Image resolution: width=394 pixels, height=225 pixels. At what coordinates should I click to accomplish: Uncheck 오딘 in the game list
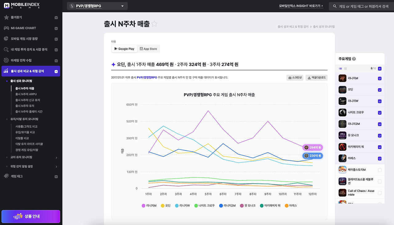tap(380, 90)
